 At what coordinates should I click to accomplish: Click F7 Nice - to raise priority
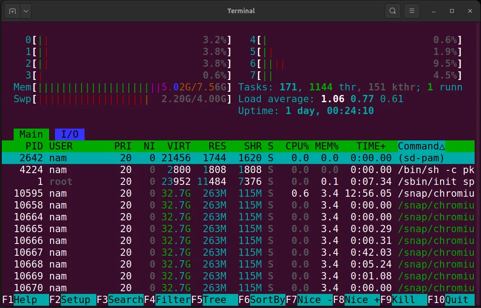point(309,300)
